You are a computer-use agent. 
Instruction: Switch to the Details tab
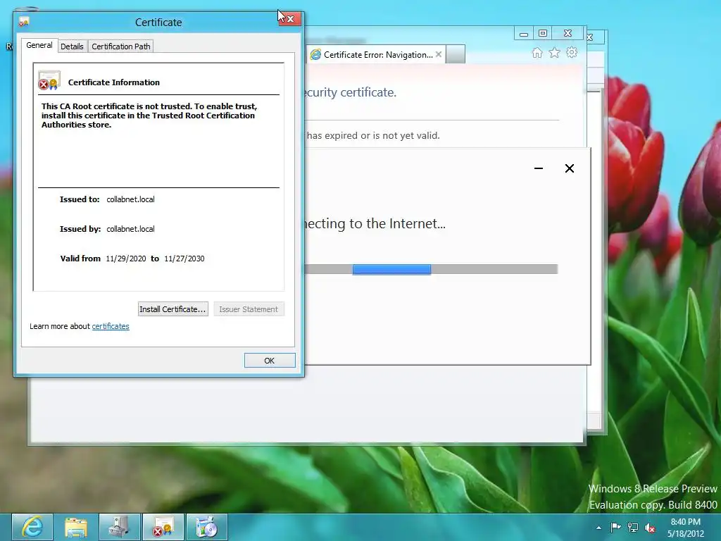pos(73,46)
